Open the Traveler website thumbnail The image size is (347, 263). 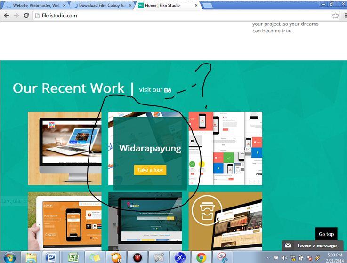pos(145,221)
